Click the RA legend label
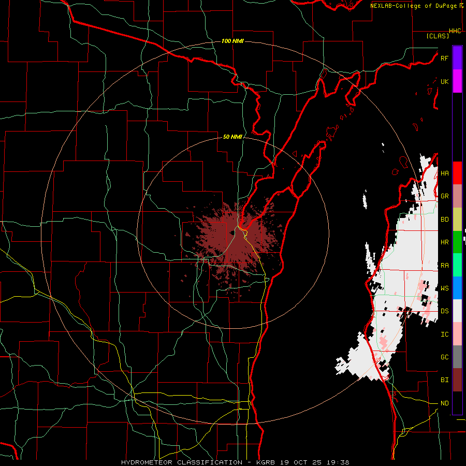Viewport: 466px width, 466px height. click(444, 266)
